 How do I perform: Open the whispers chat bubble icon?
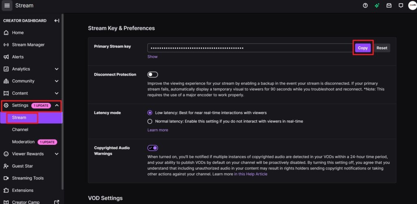click(x=401, y=6)
